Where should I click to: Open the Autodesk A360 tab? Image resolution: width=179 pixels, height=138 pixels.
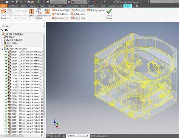[115, 6]
